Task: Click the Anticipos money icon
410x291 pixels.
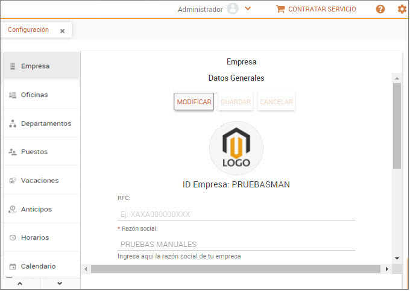Action: [x=13, y=210]
